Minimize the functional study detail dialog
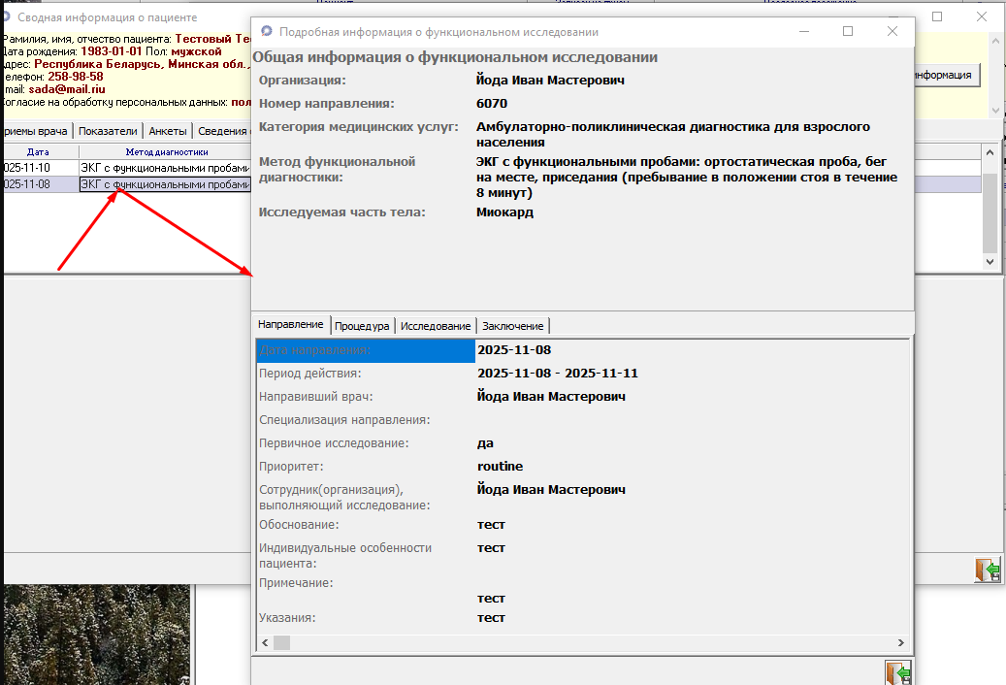 (804, 31)
